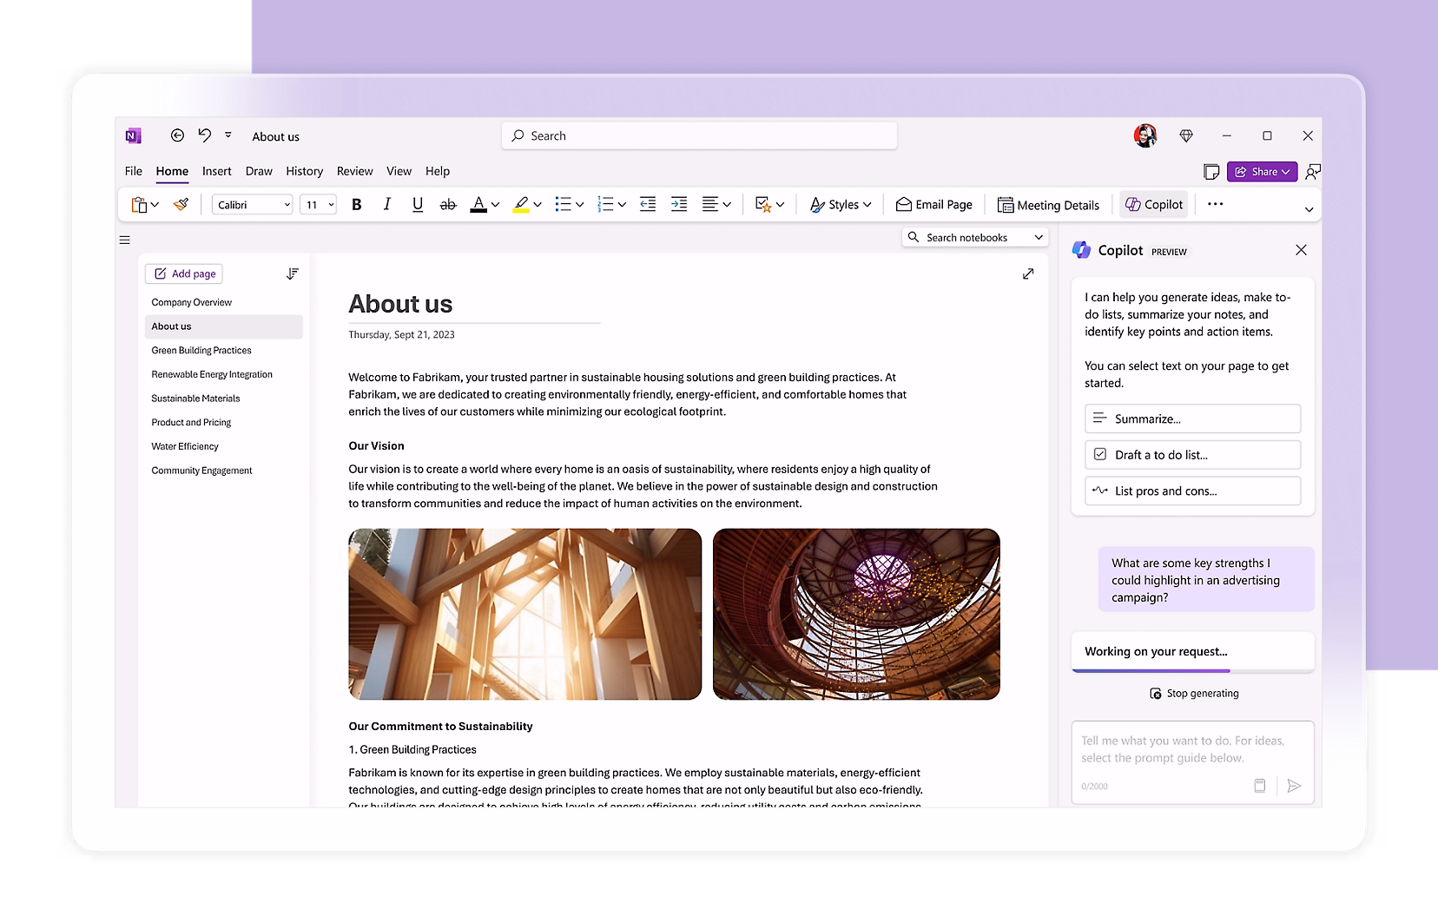The width and height of the screenshot is (1438, 922).
Task: Open the highlight color dropdown arrow
Action: click(x=538, y=205)
